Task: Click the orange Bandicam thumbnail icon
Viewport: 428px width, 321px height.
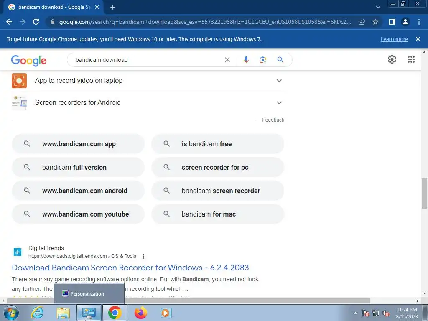Action: tap(19, 81)
